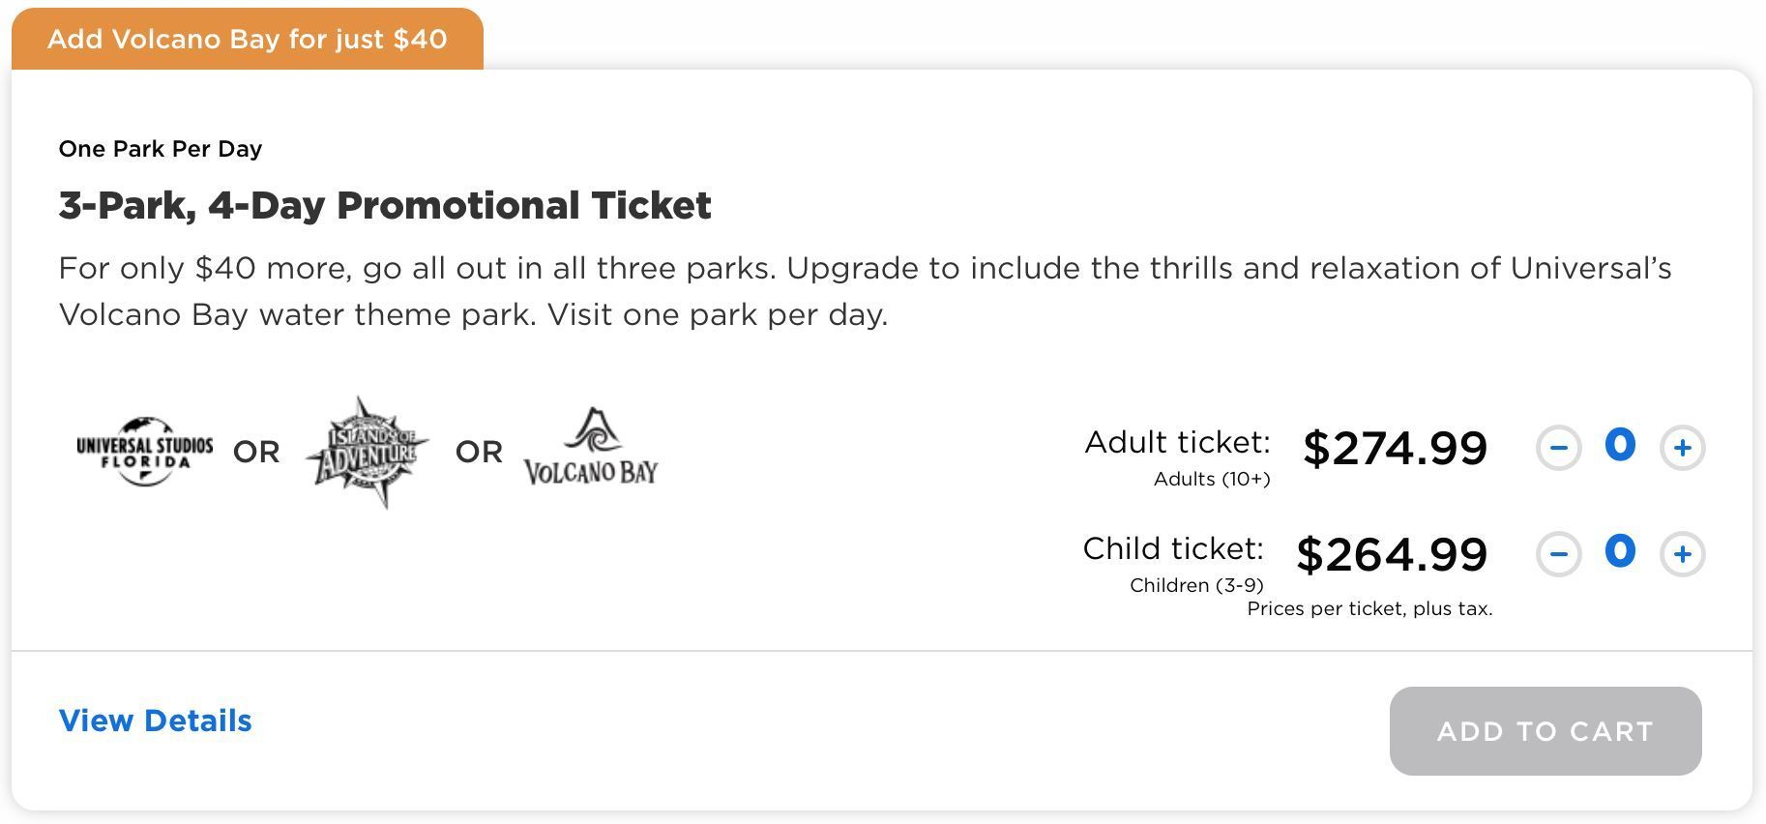Screen dimensions: 1766x824
Task: Click the Prices per ticket, plus tax note
Action: pyautogui.click(x=1369, y=608)
